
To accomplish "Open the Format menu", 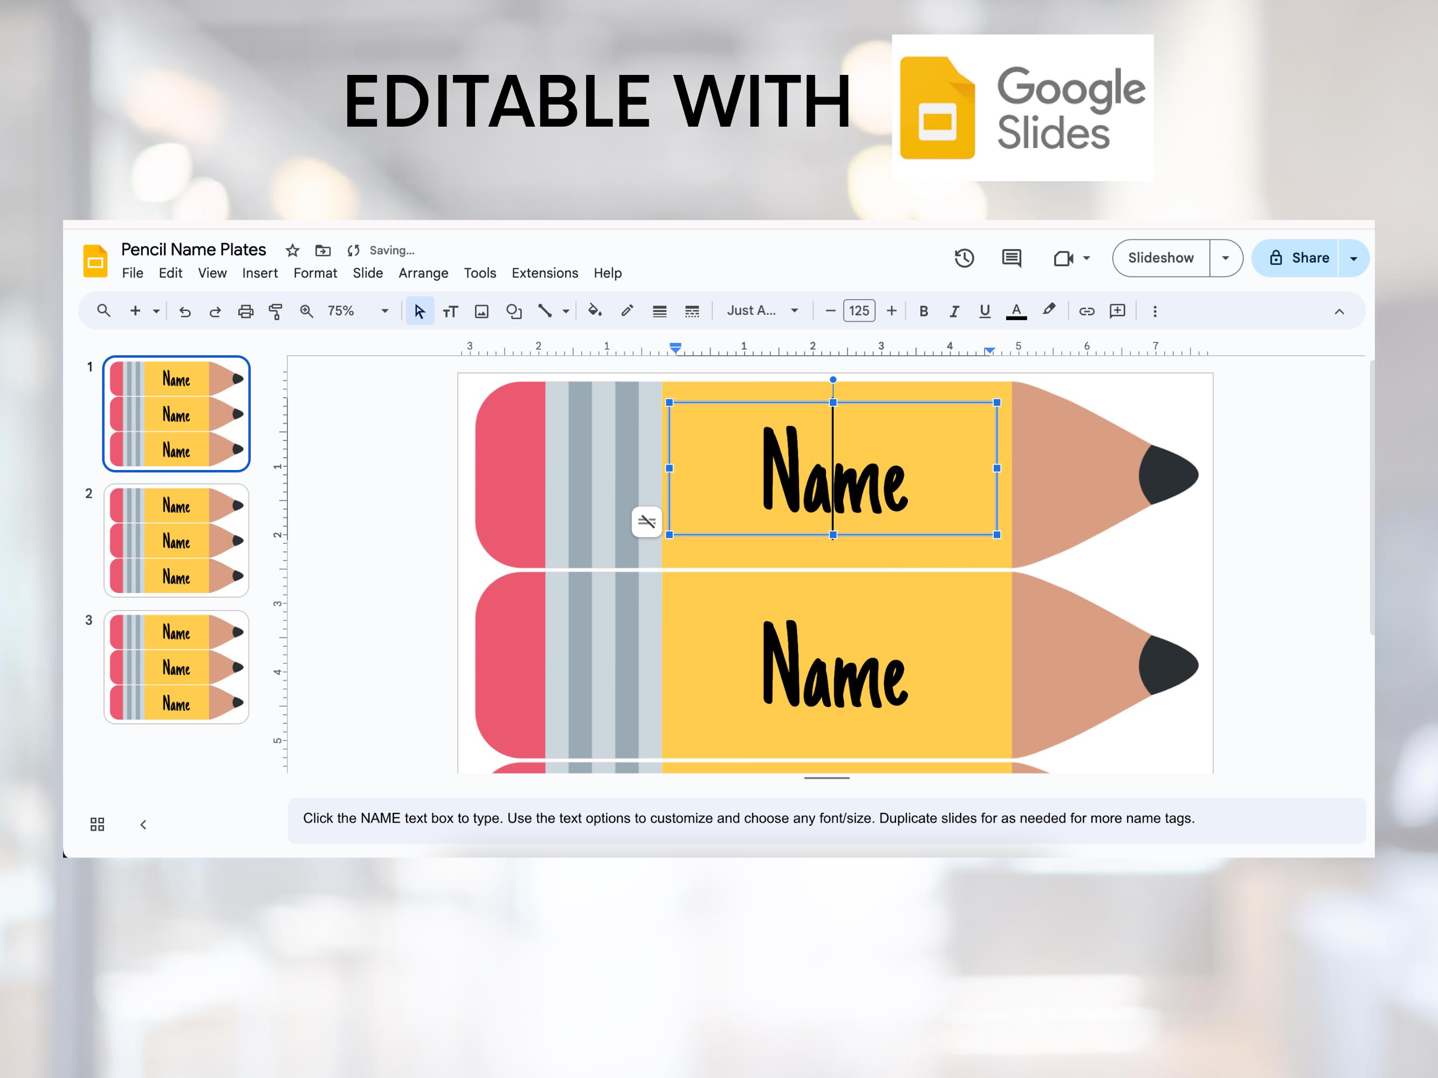I will [x=315, y=273].
